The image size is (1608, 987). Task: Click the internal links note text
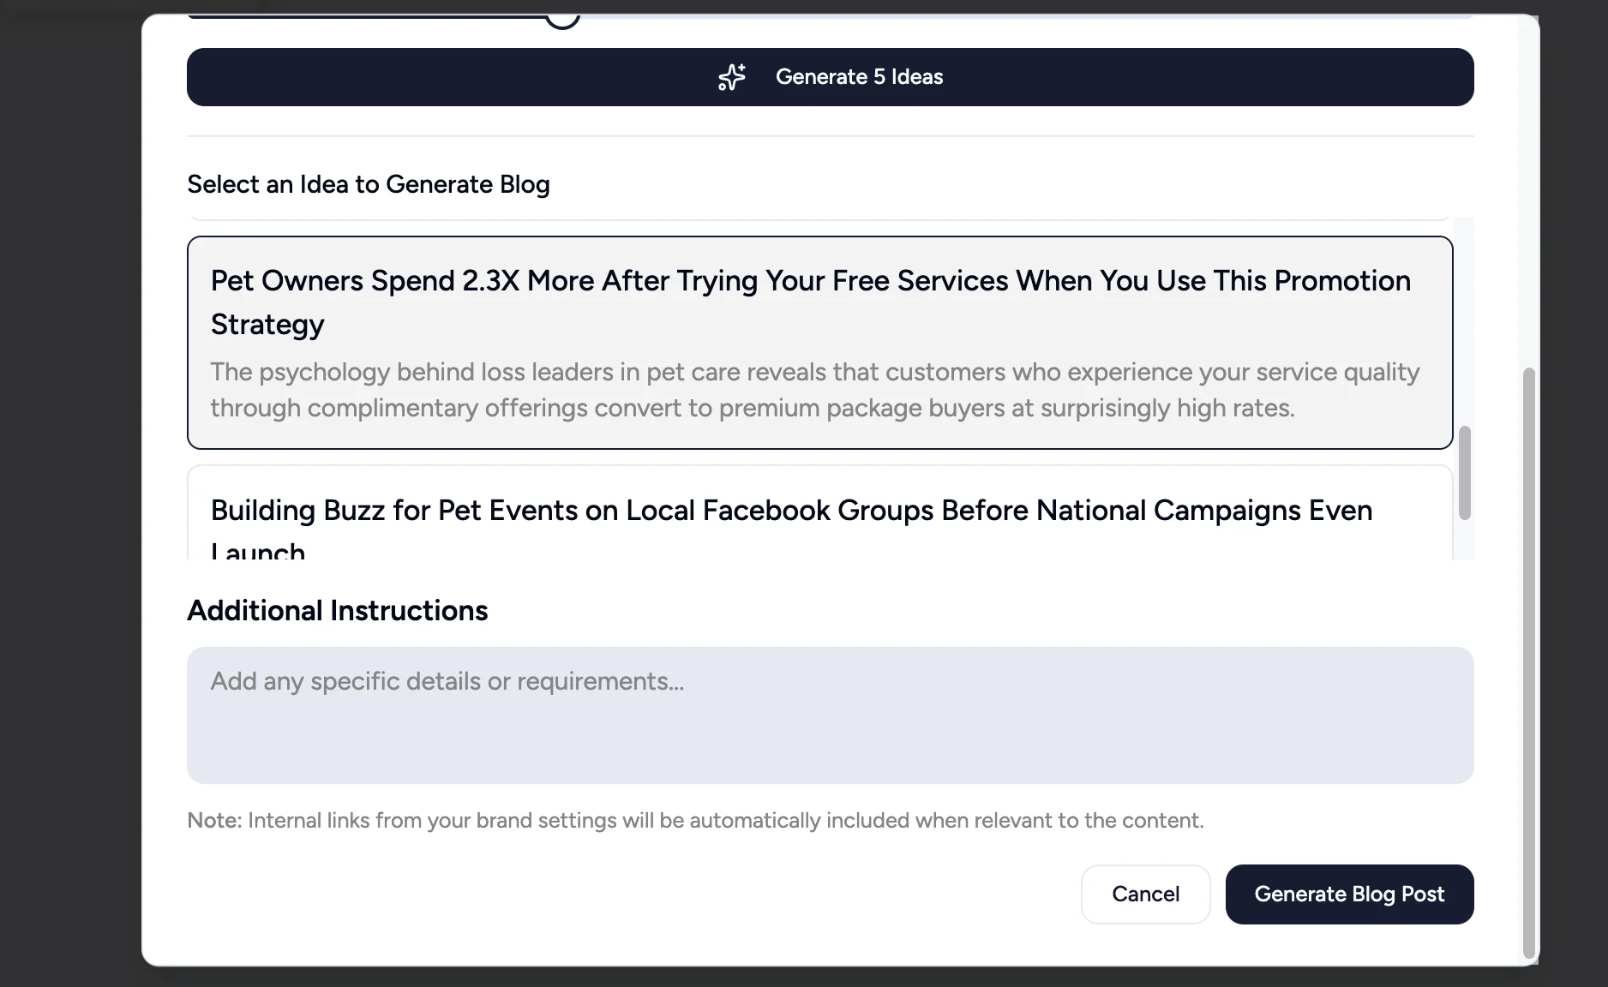tap(695, 821)
